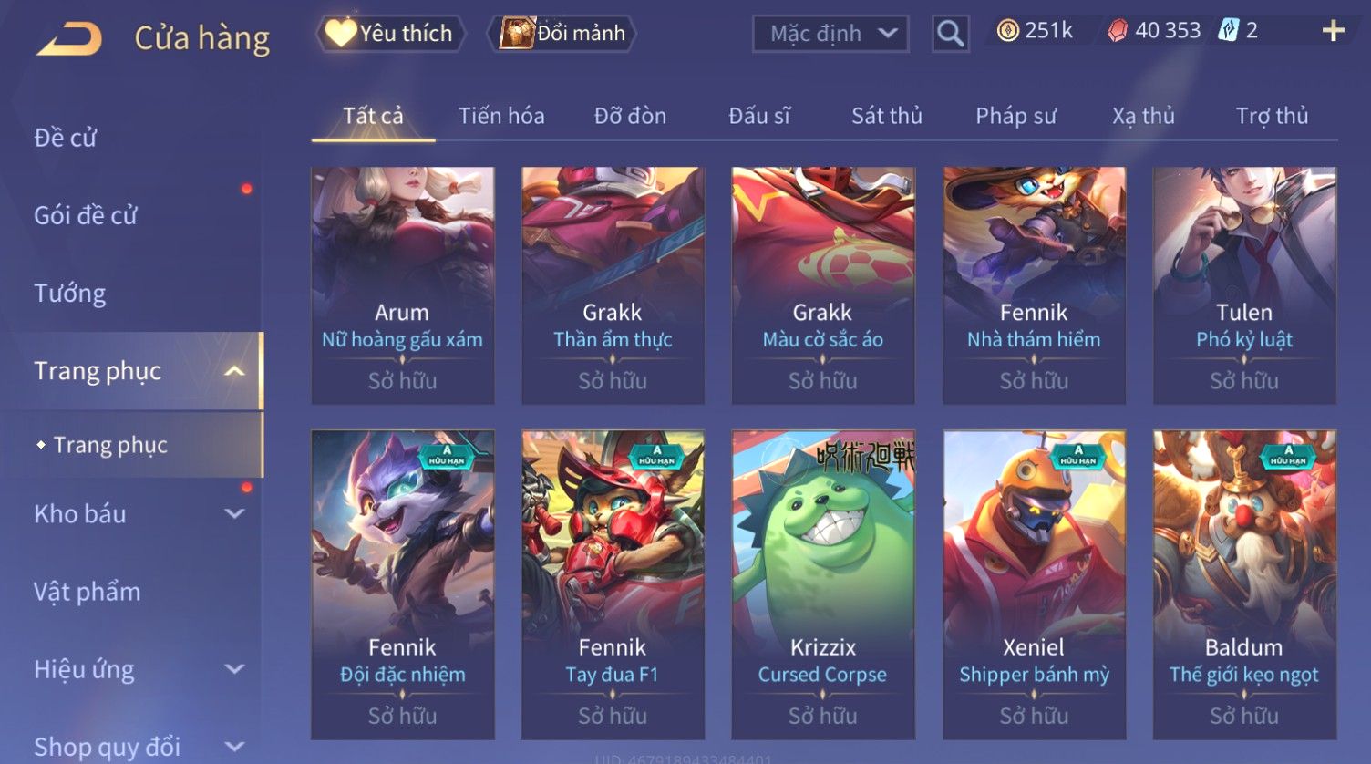Select the Krizzix Cursed Corpse skin card

click(822, 584)
